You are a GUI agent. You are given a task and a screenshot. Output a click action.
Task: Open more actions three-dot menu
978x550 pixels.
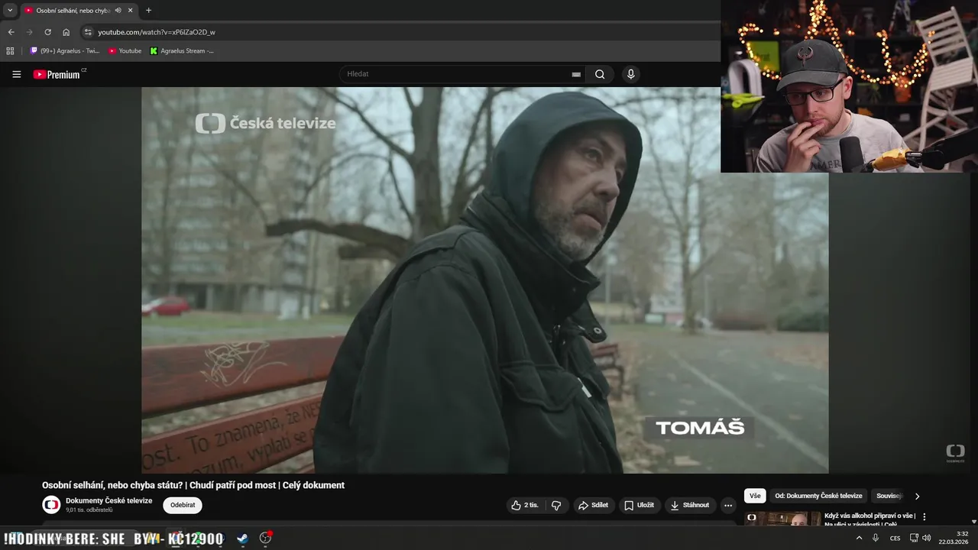pyautogui.click(x=728, y=505)
